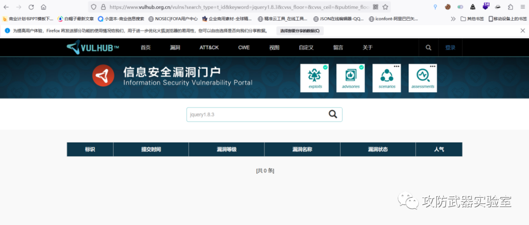Screen dimensions: 529x225
Task: Bookmark this page with the star icon
Action: pyautogui.click(x=385, y=7)
